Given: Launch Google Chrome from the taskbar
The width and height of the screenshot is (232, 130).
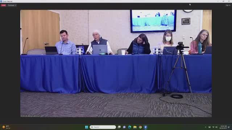Looking at the screenshot, I should [140, 127].
